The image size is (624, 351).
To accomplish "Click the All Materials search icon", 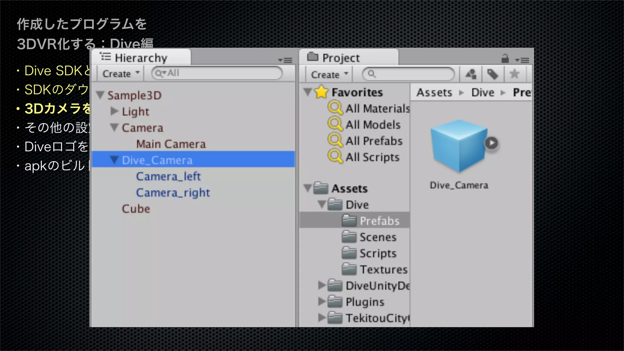I will [335, 108].
